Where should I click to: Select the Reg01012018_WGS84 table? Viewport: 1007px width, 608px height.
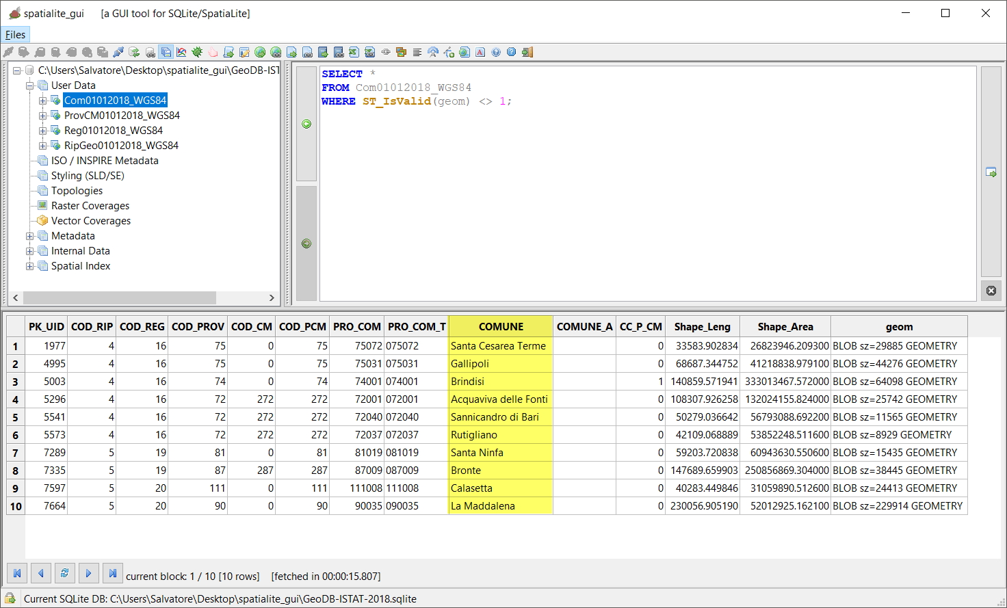tap(113, 131)
